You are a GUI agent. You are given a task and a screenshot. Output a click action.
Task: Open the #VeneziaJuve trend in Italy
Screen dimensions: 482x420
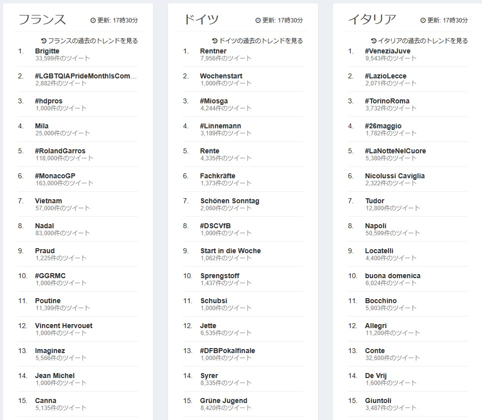pos(387,51)
